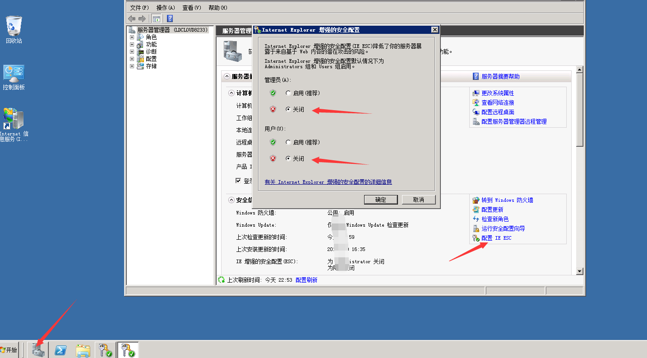Expand the 存储 tree node

[x=132, y=66]
